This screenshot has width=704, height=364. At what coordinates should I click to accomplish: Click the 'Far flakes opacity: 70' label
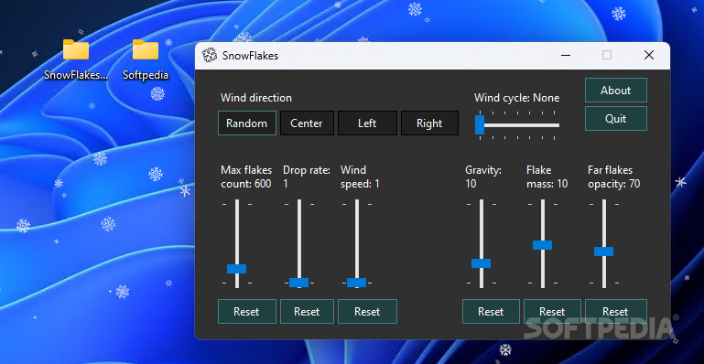click(614, 177)
